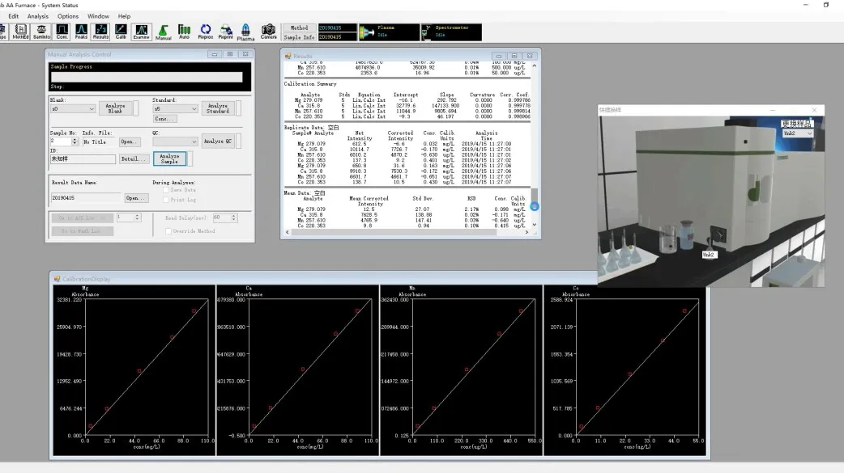Click the Read Delay spinner arrows

pos(233,217)
